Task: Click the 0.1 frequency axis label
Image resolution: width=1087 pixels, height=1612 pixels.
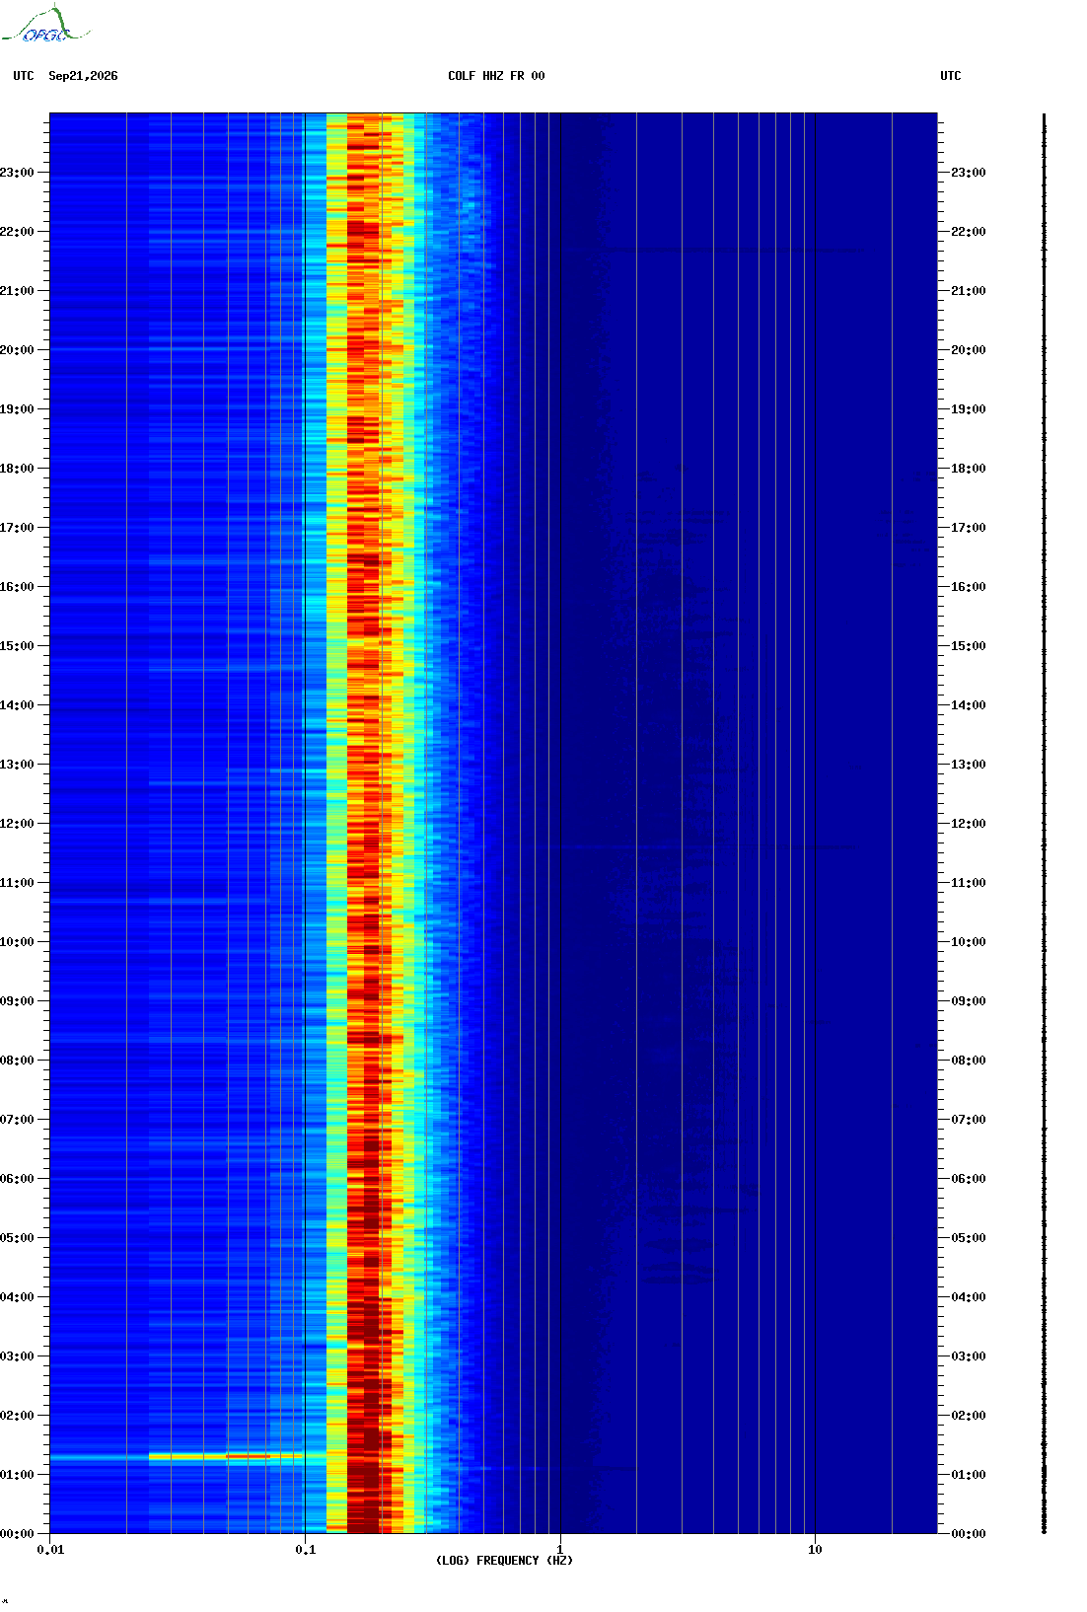Action: pyautogui.click(x=306, y=1550)
